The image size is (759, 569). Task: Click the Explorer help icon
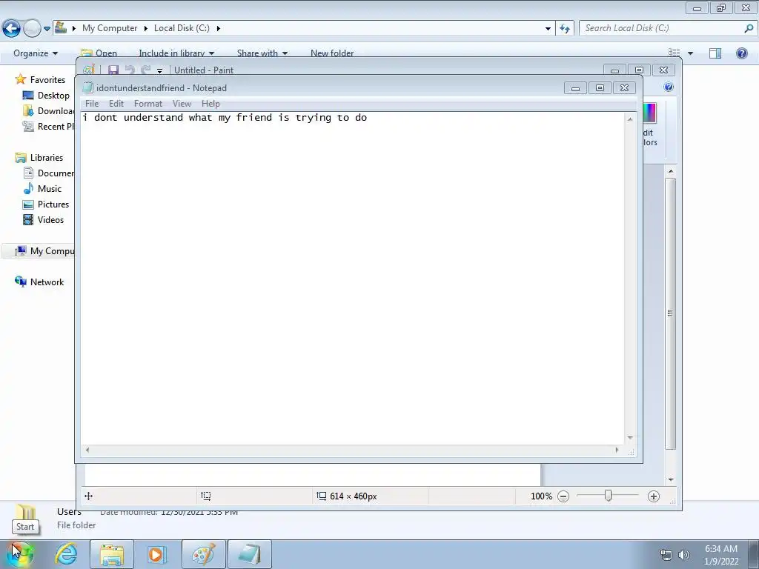(741, 53)
